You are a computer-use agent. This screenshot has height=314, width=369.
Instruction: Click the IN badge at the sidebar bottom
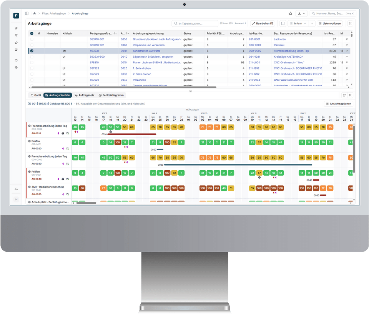[16, 199]
